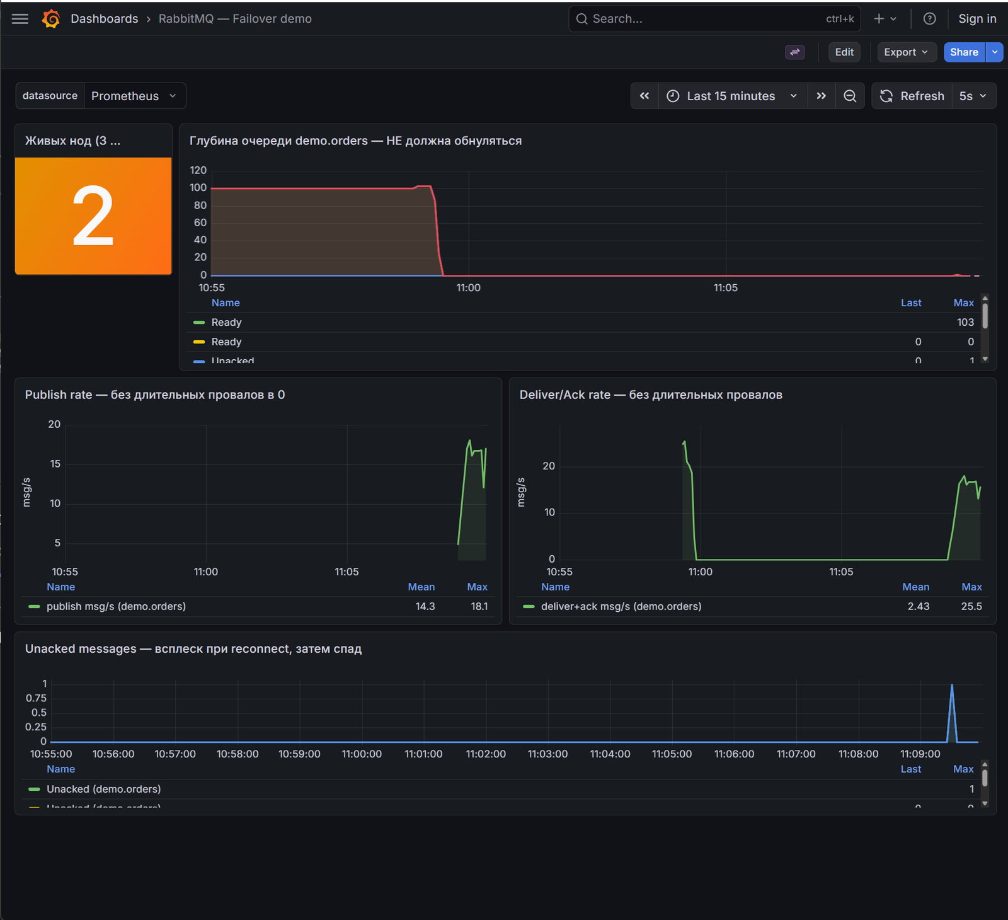Sort queue depth legend by Name
1008x920 pixels.
(226, 302)
